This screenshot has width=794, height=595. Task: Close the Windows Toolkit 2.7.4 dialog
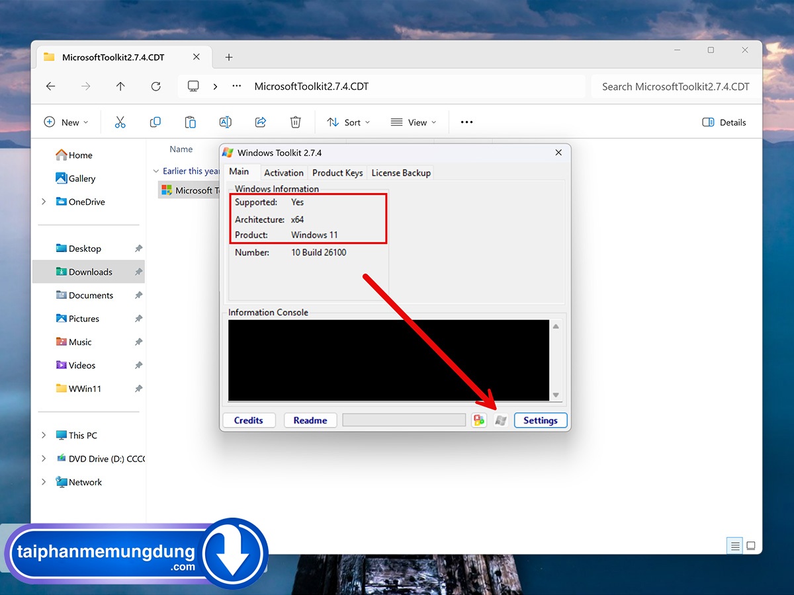[x=558, y=153]
